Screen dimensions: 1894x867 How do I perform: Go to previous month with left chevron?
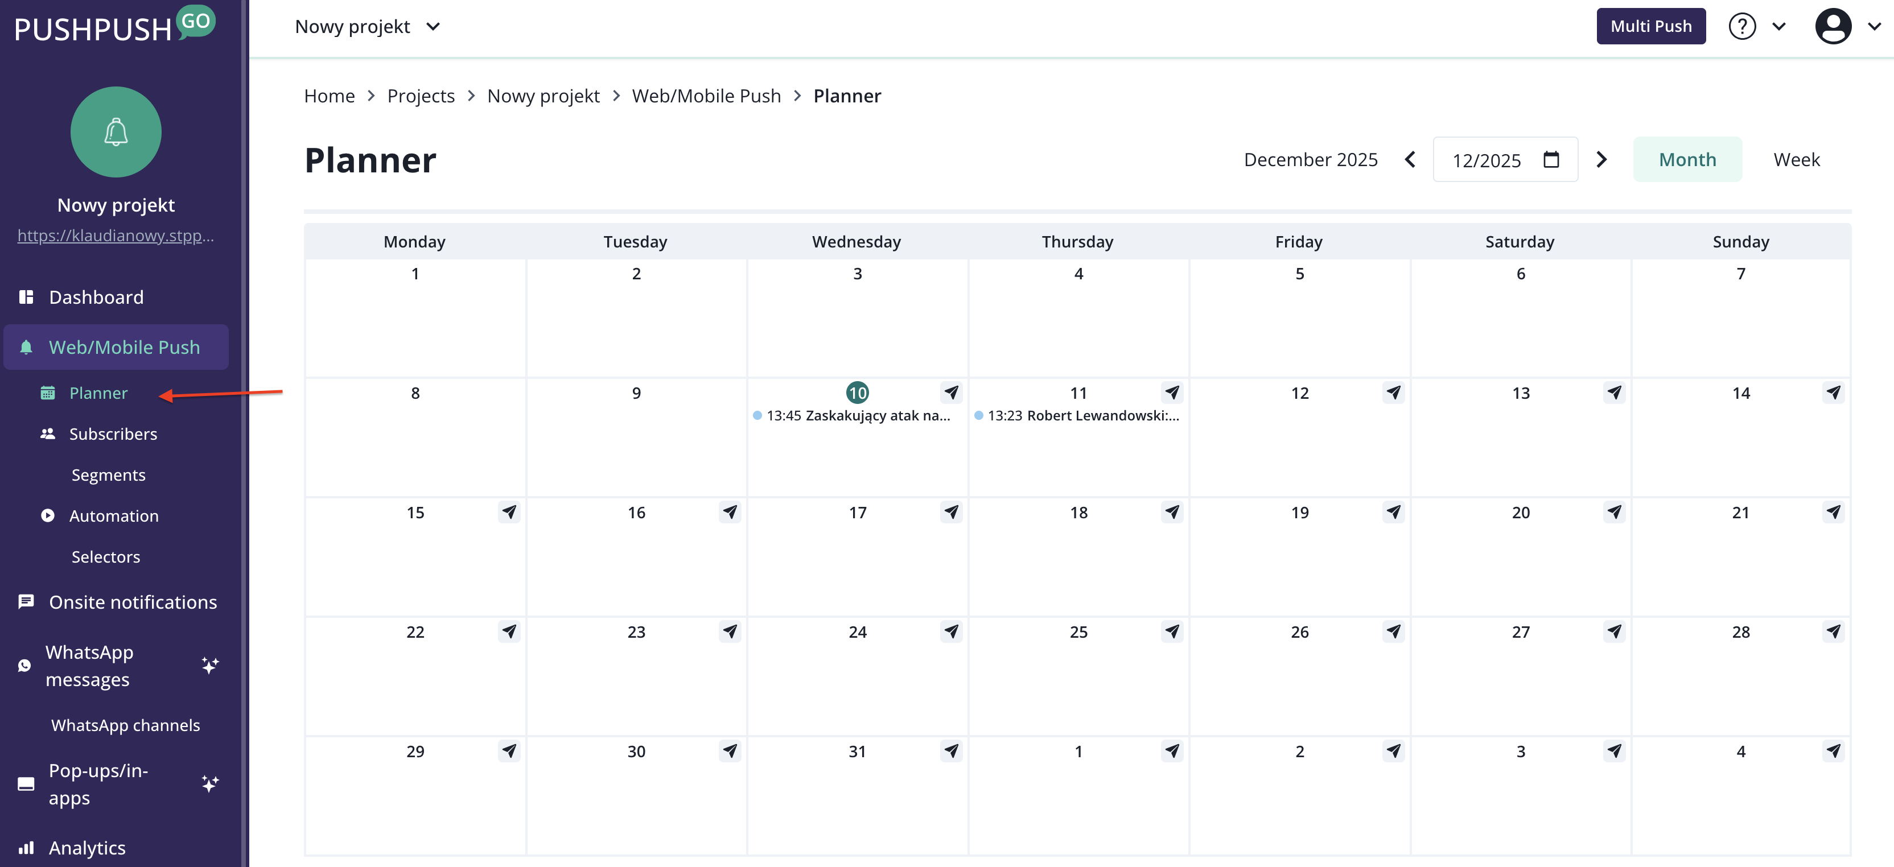pyautogui.click(x=1410, y=159)
